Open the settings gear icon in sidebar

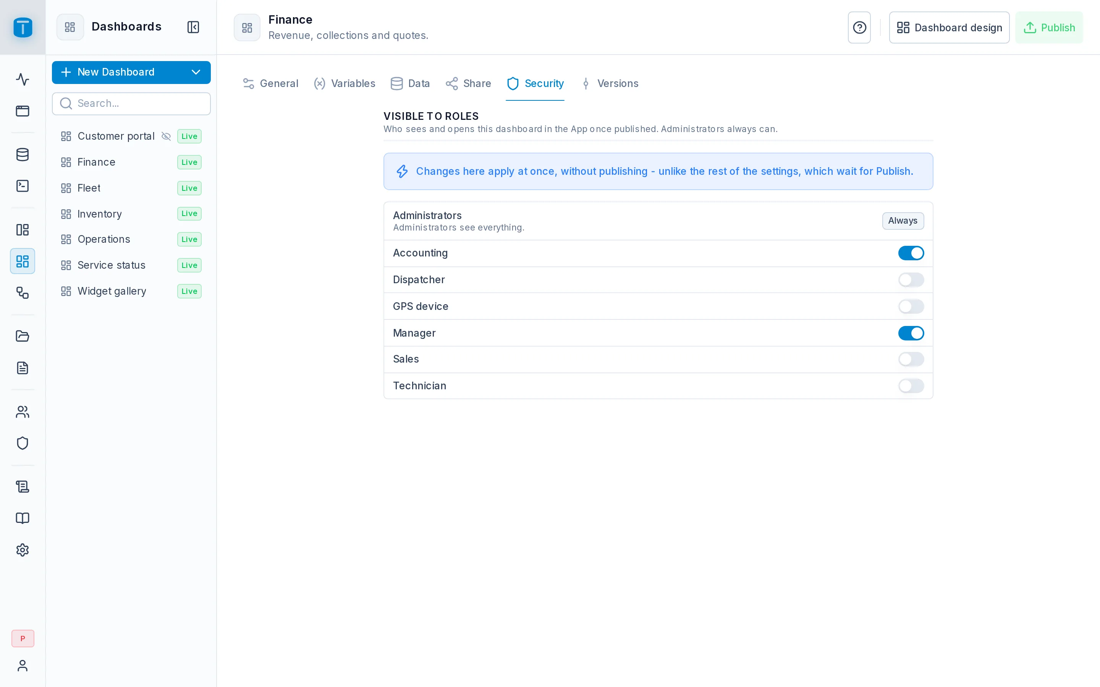click(22, 550)
